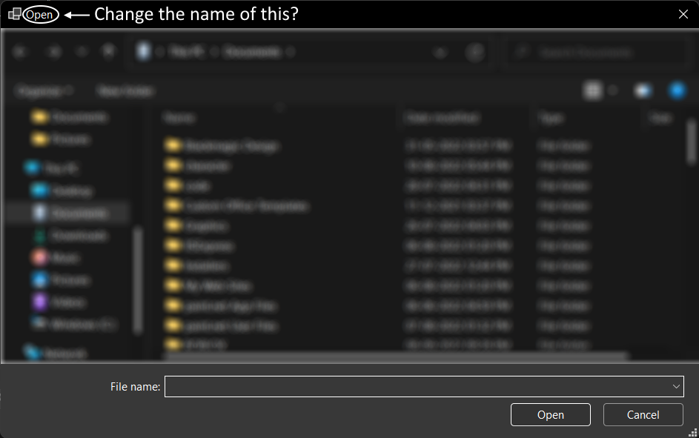Open the address bar history chevron
The image size is (699, 438).
[x=440, y=52]
